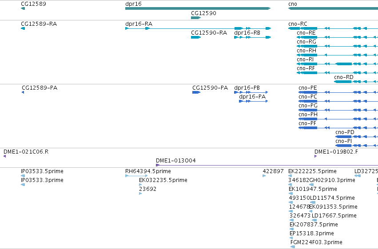Select the dpr16-PA protein label
The height and width of the screenshot is (249, 378).
[x=252, y=97]
